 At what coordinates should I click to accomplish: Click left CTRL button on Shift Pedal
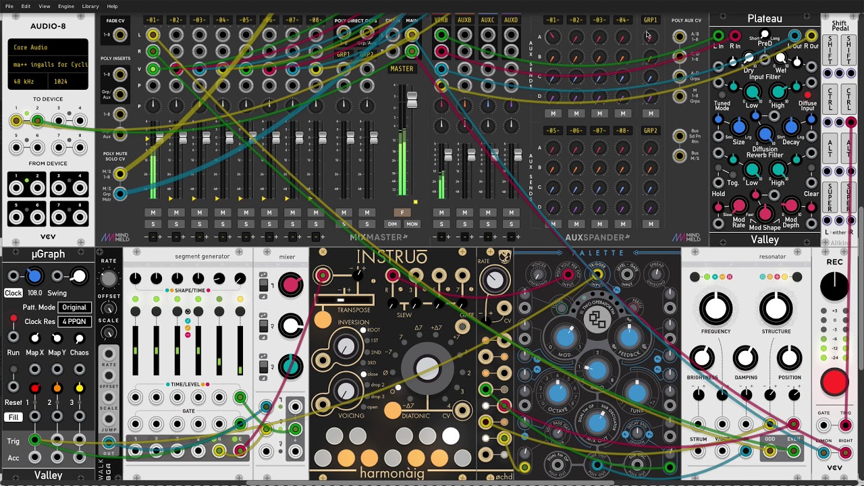point(831,99)
